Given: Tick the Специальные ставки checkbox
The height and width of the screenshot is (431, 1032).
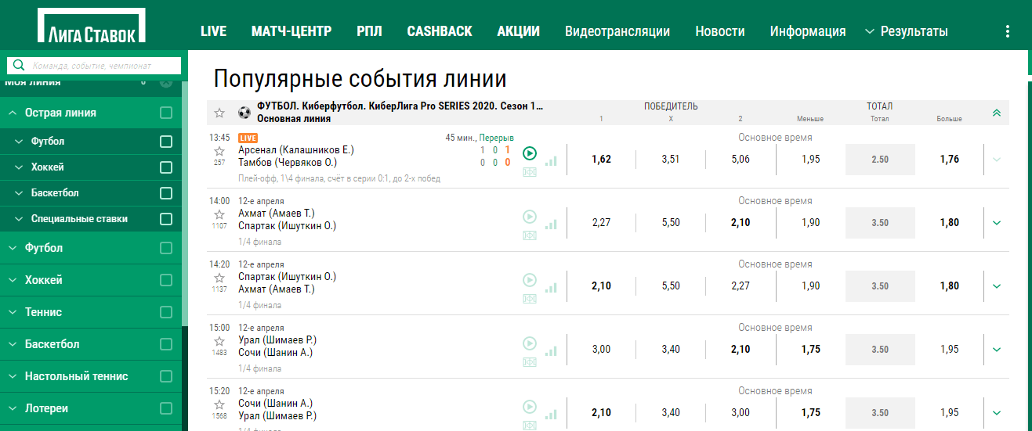Looking at the screenshot, I should (166, 219).
